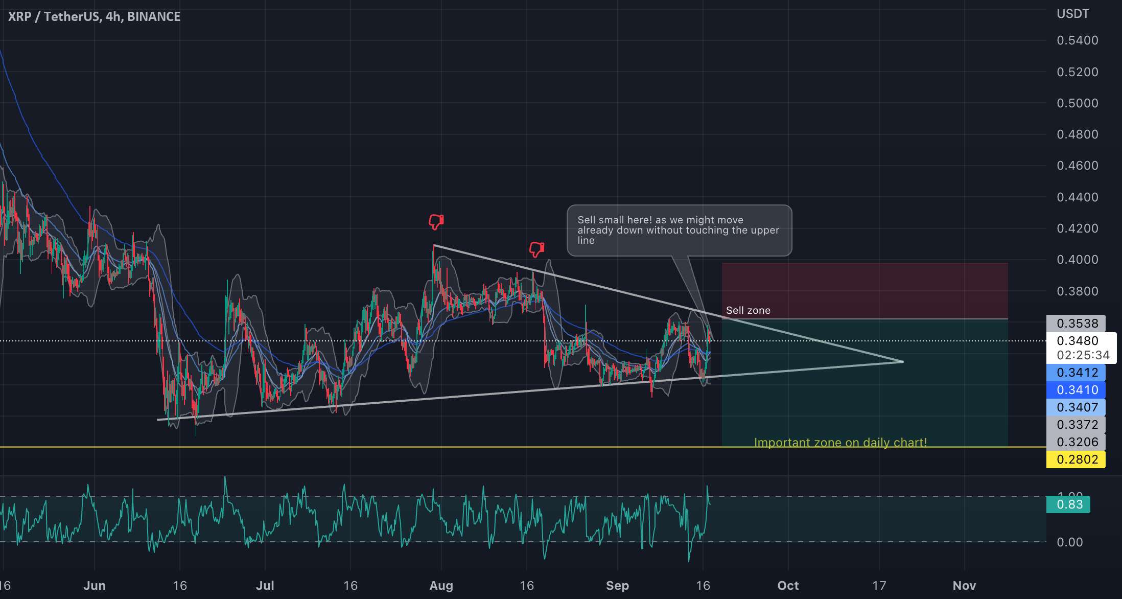Click the Jul label on time axis
This screenshot has height=599, width=1122.
[x=265, y=585]
